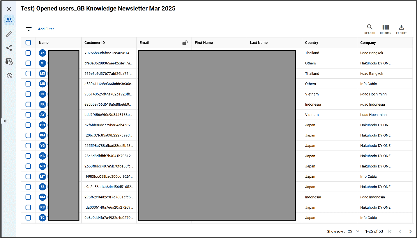This screenshot has width=417, height=238.
Task: Check the checkbox on the HH Hakuhodo row
Action: [28, 125]
